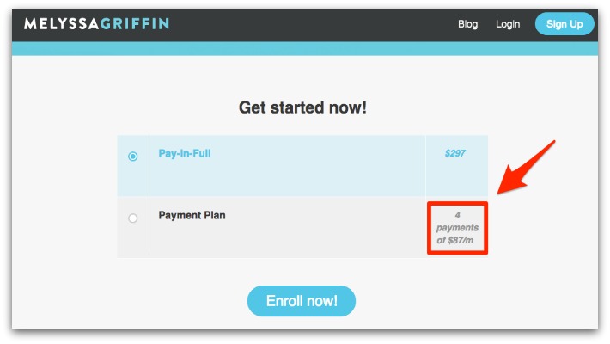Screen dimensions: 610x344
Task: Click the light blue stripe below the header
Action: click(305, 49)
